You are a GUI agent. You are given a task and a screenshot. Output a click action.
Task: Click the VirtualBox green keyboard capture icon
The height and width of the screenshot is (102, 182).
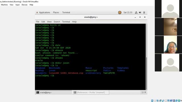pyautogui.click(x=179, y=101)
